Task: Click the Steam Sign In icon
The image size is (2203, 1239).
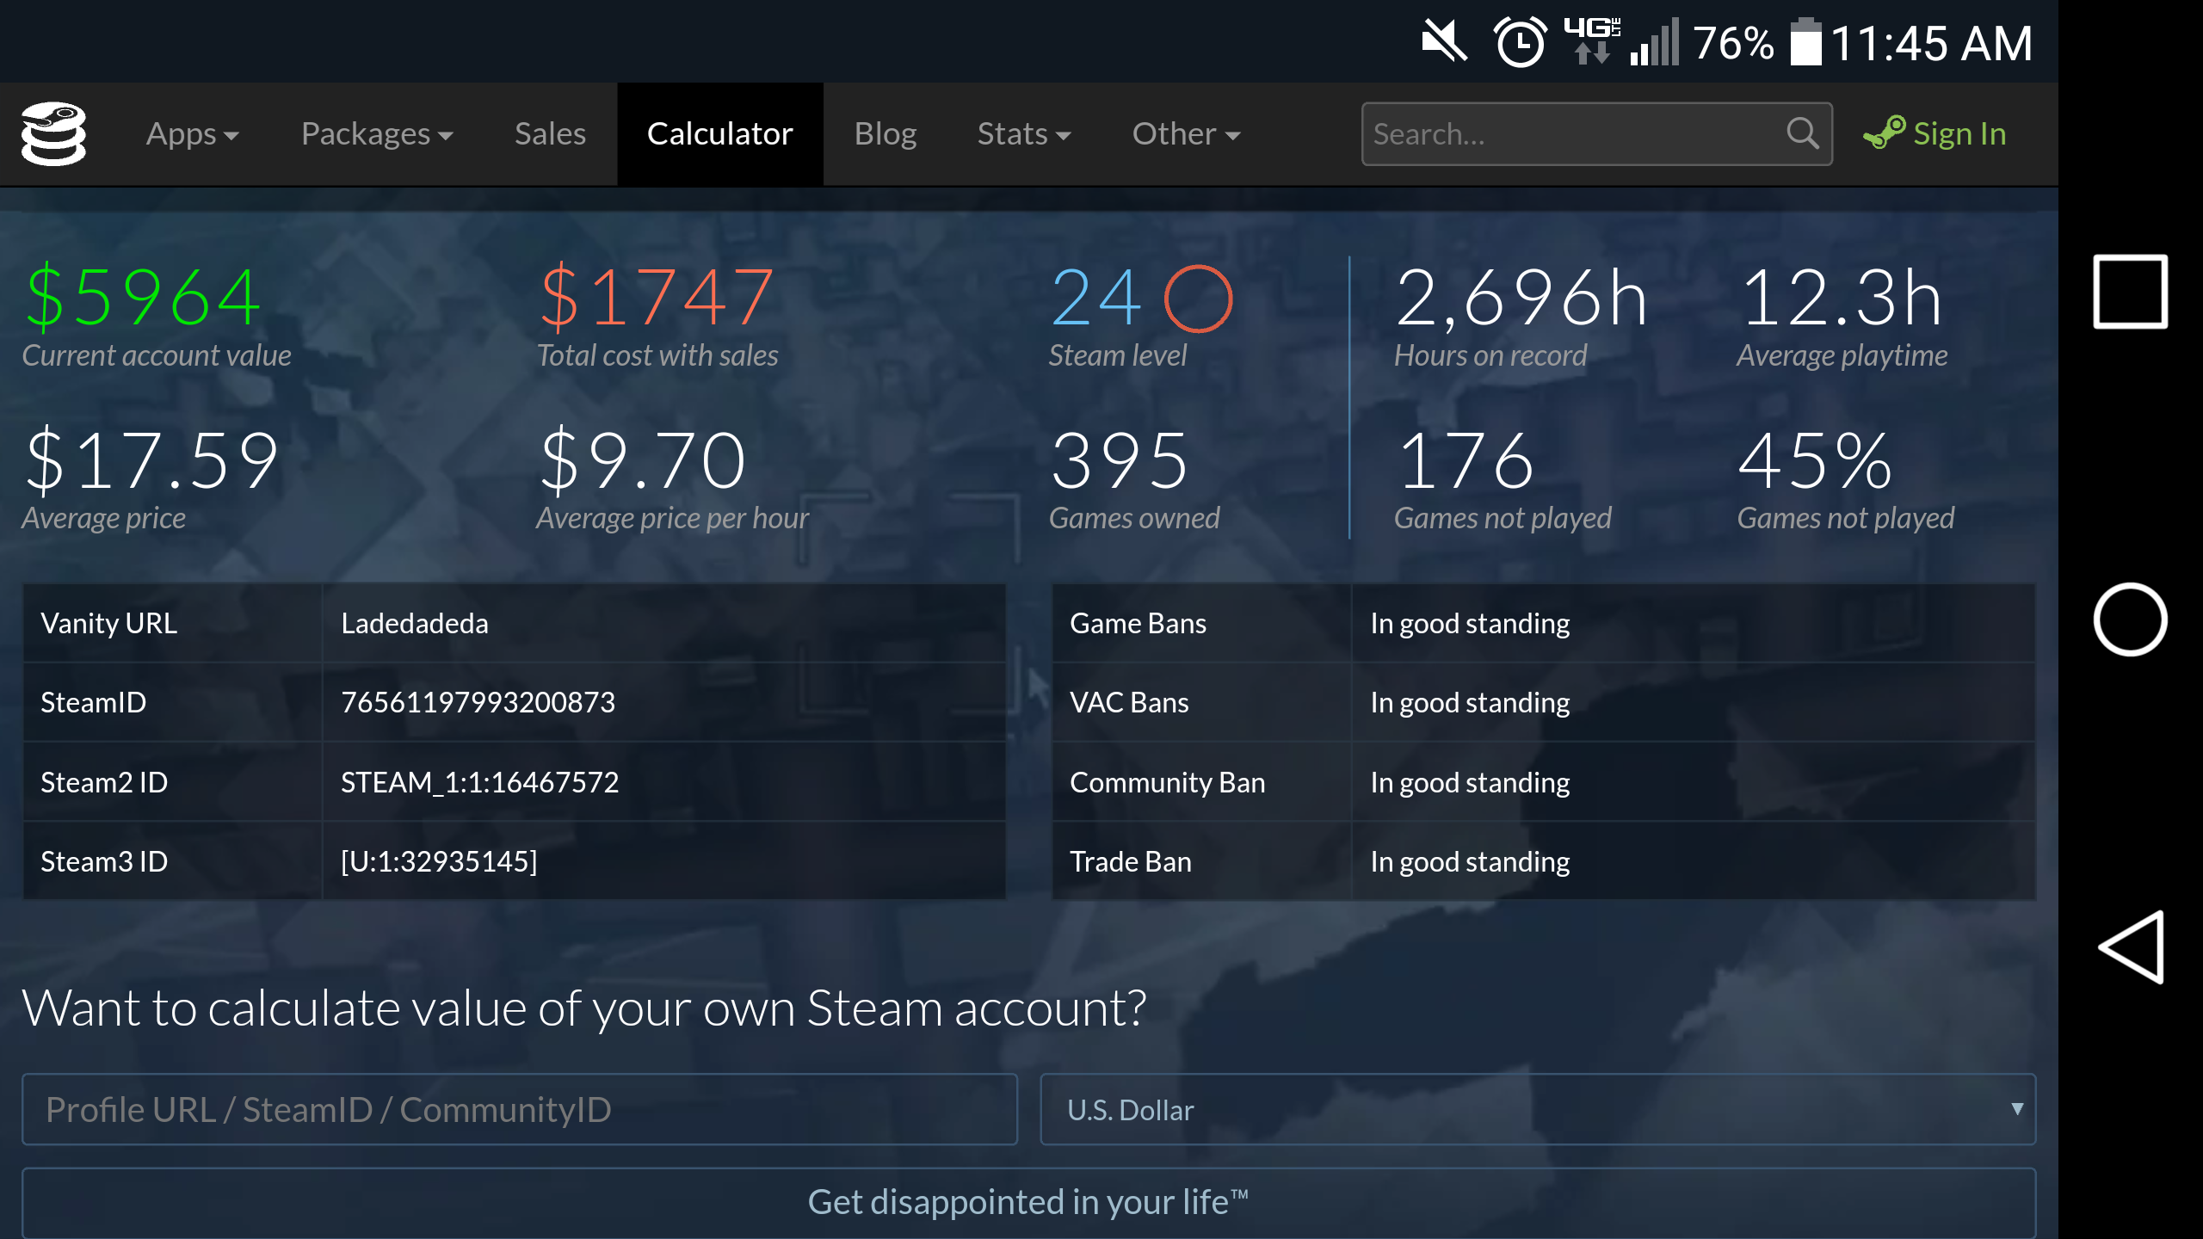Action: (x=1884, y=133)
